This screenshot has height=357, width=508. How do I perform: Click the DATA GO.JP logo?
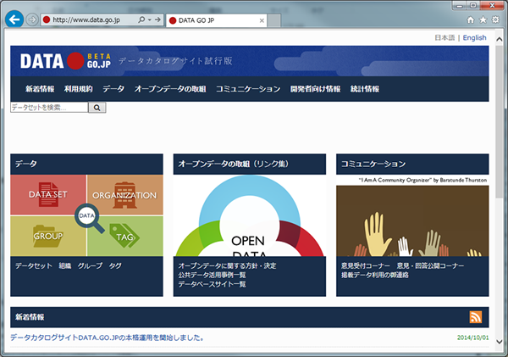(65, 61)
